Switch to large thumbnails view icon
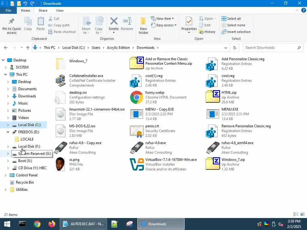Image resolution: width=307 pixels, height=230 pixels. coord(303,214)
